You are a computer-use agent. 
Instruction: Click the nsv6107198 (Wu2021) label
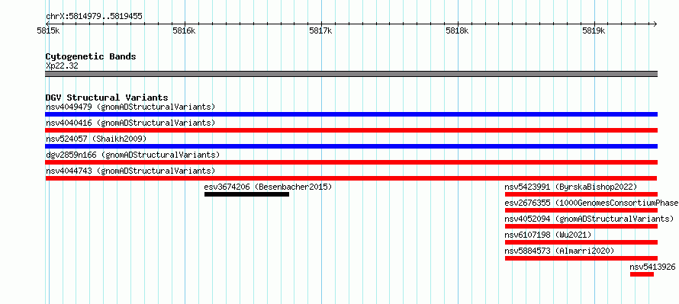tap(548, 235)
